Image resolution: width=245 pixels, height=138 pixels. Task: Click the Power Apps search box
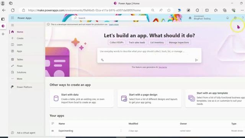point(109,18)
